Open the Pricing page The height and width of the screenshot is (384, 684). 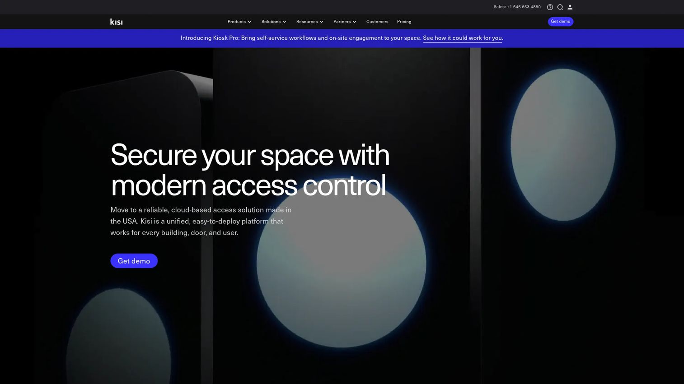click(x=404, y=22)
